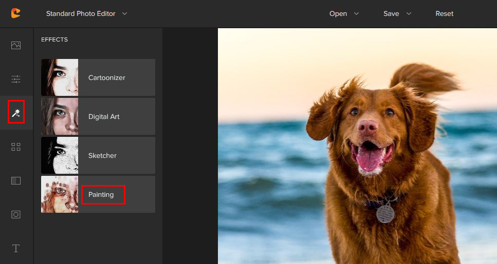
Task: Click the Cartoonizer preview thumbnail
Action: tap(60, 77)
